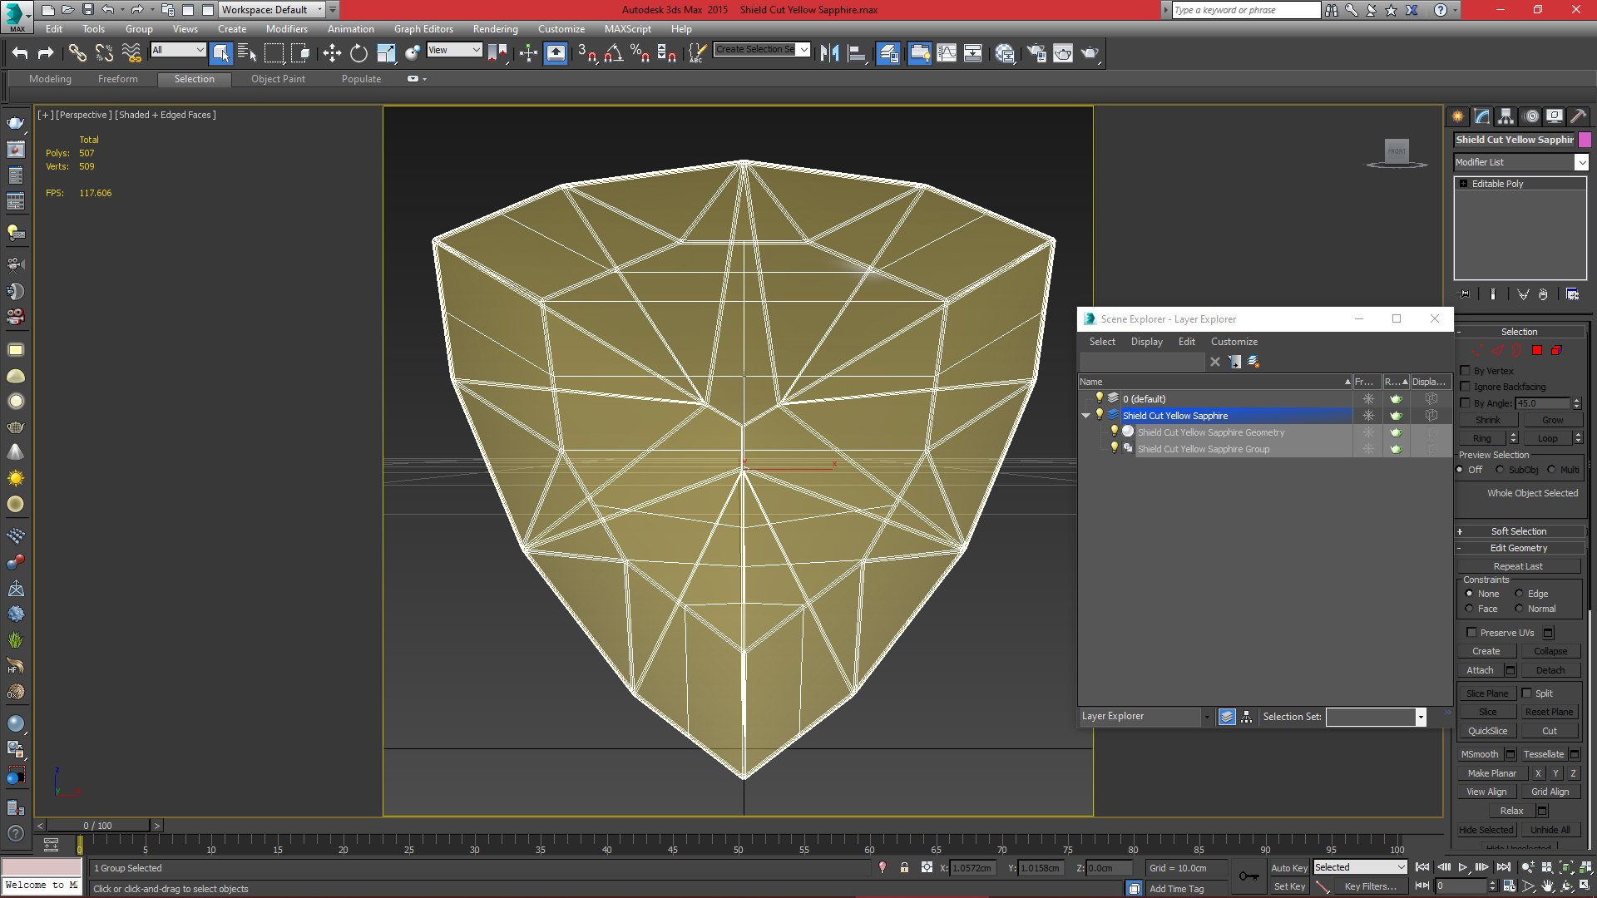The width and height of the screenshot is (1597, 898).
Task: Expand the Soft Selection rollout
Action: pos(1519,531)
